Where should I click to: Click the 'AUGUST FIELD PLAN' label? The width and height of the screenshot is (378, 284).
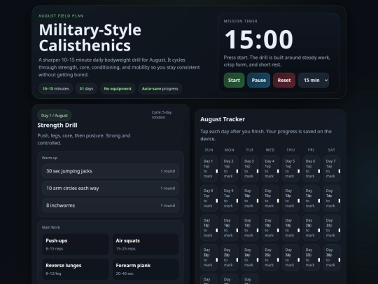61,16
